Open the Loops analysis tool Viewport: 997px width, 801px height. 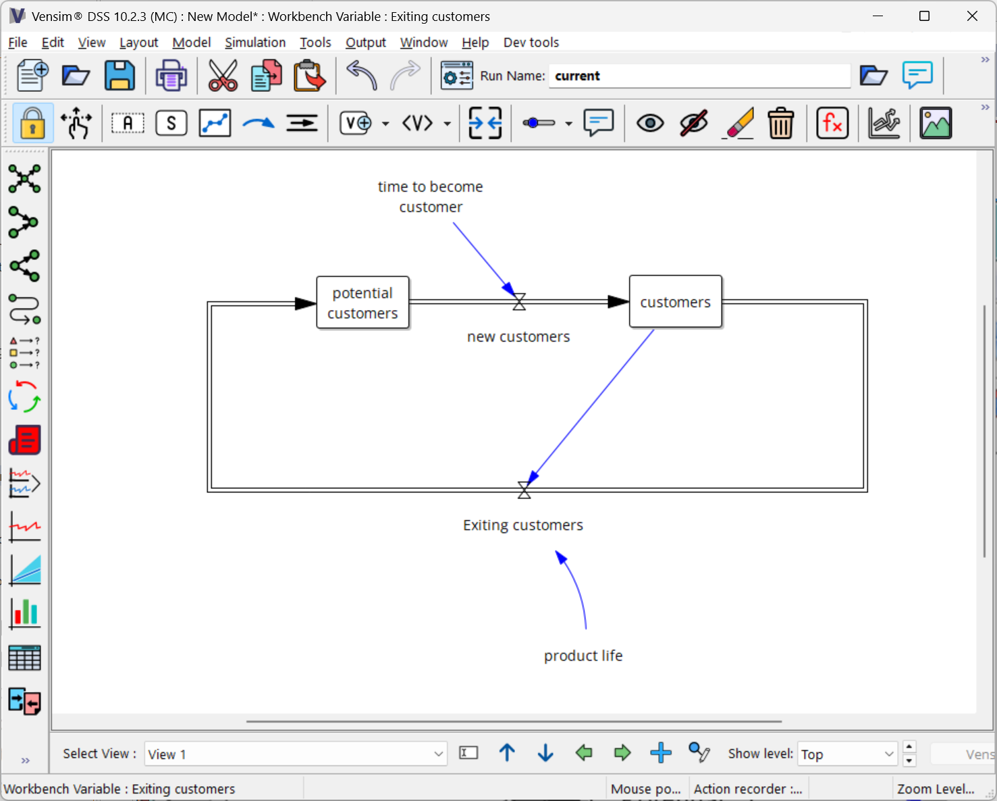(x=24, y=396)
